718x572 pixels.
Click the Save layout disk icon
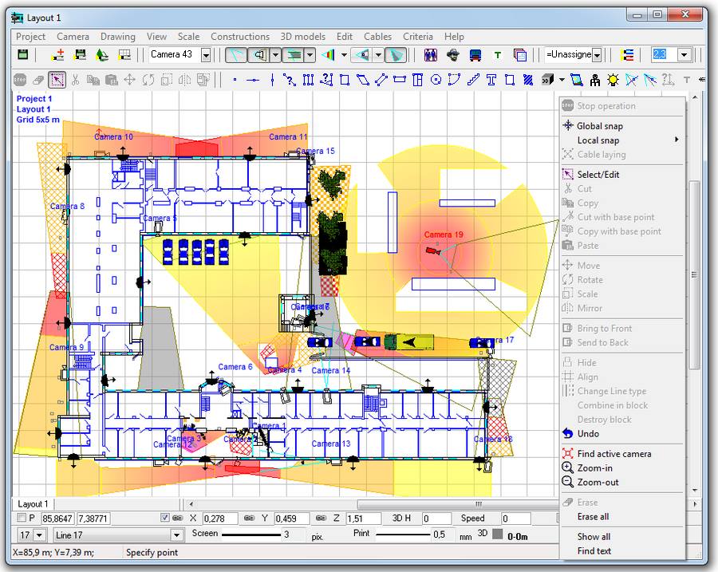coord(22,54)
